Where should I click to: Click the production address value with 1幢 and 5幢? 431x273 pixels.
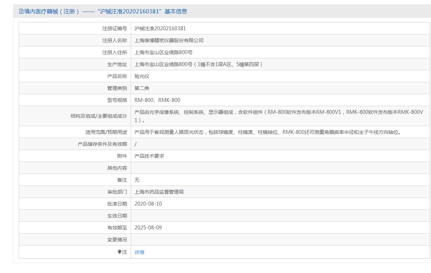coord(199,64)
